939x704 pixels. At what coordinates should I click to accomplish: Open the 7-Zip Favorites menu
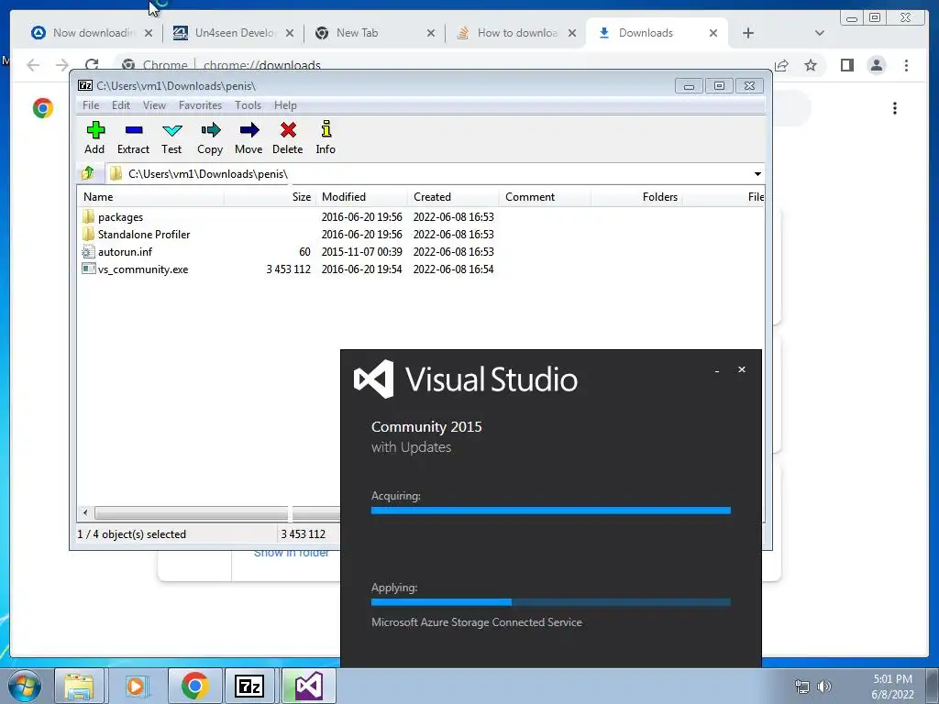[200, 105]
